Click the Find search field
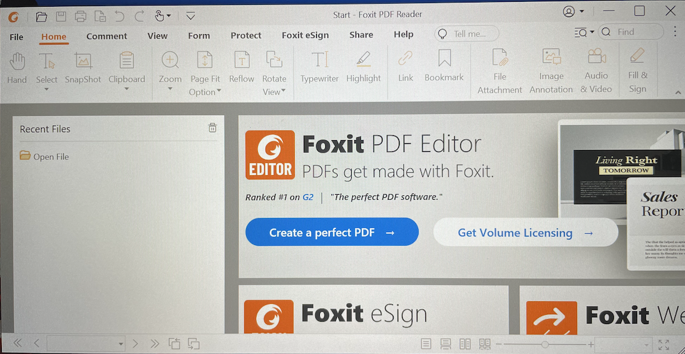This screenshot has height=354, width=685. tap(631, 32)
